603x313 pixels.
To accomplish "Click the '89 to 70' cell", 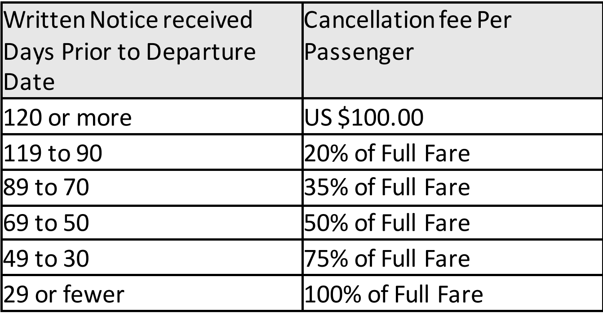I will coord(152,188).
